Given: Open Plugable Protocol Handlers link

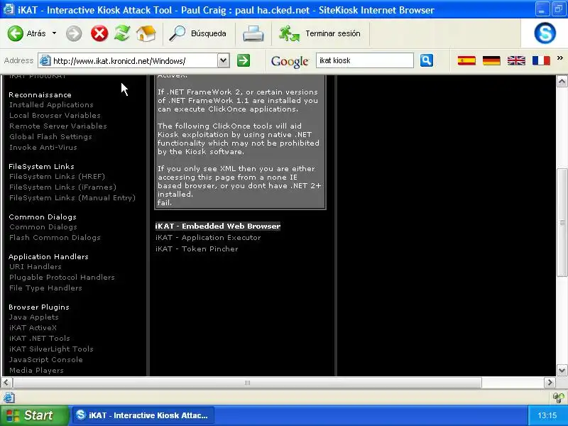Looking at the screenshot, I should [x=62, y=277].
